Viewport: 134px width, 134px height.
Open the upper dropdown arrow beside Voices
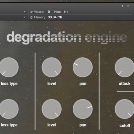(x=24, y=12)
